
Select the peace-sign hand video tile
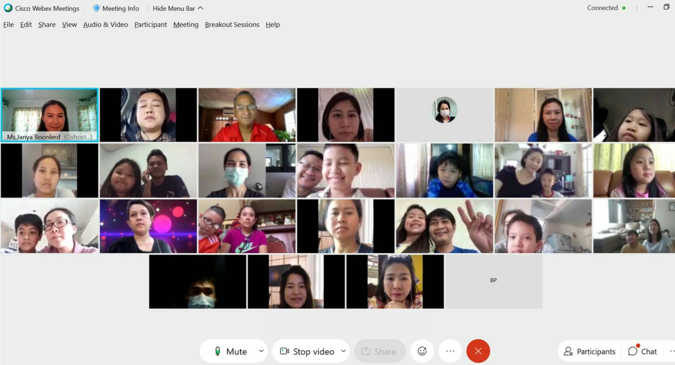click(444, 226)
